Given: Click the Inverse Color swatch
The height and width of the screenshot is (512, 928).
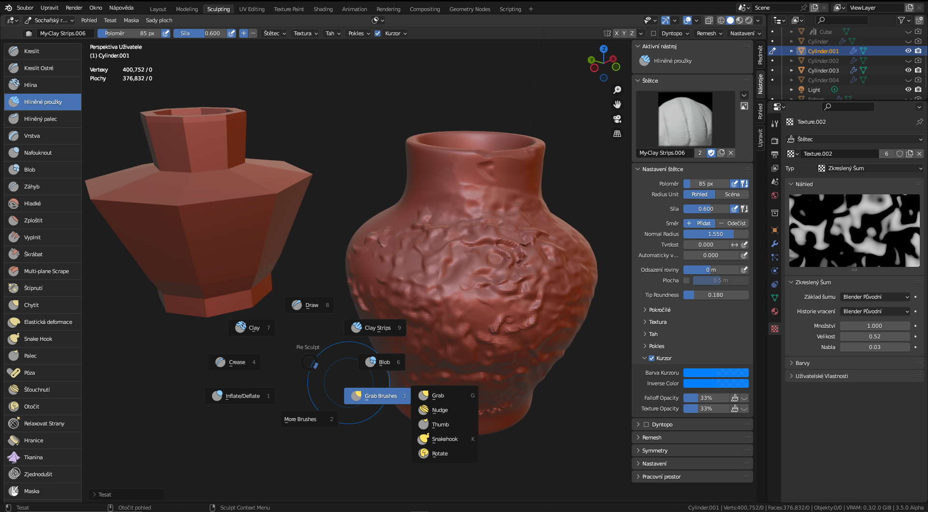Looking at the screenshot, I should (716, 383).
